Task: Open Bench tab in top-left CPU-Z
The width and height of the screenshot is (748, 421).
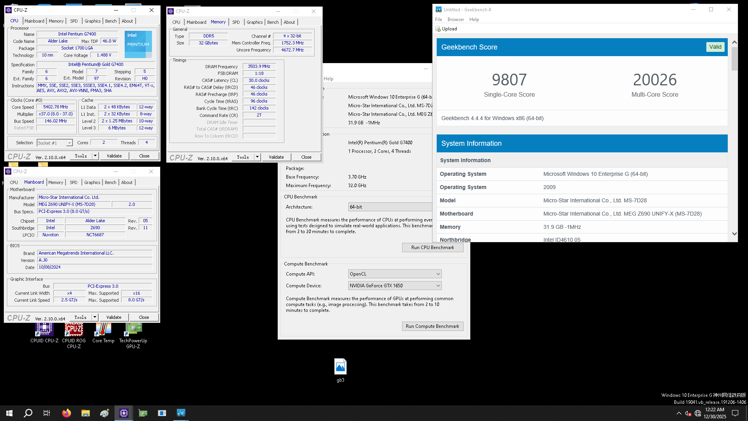Action: pyautogui.click(x=111, y=21)
